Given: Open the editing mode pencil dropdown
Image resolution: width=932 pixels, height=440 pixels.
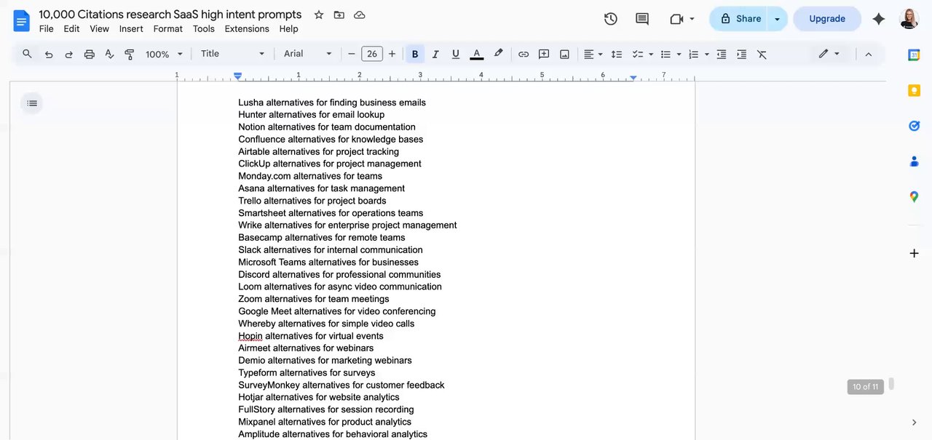Looking at the screenshot, I should click(x=829, y=54).
